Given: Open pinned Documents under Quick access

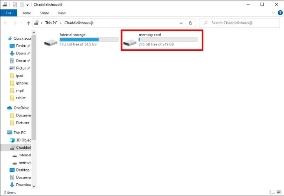Looking at the screenshot, I should click(x=20, y=61).
